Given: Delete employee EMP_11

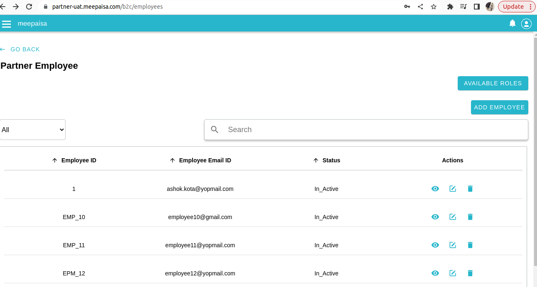Looking at the screenshot, I should click(x=470, y=245).
